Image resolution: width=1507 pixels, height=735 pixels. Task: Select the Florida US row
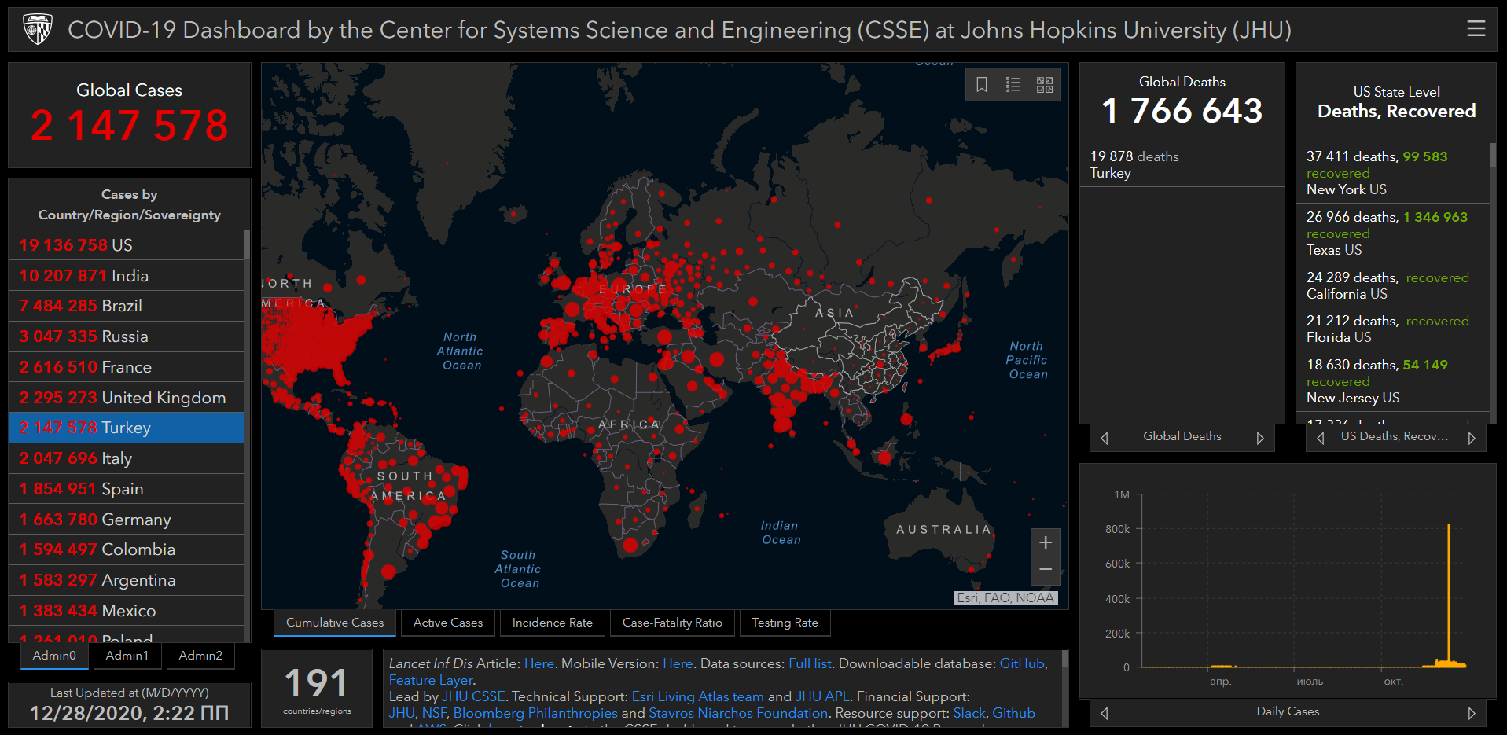point(1392,329)
